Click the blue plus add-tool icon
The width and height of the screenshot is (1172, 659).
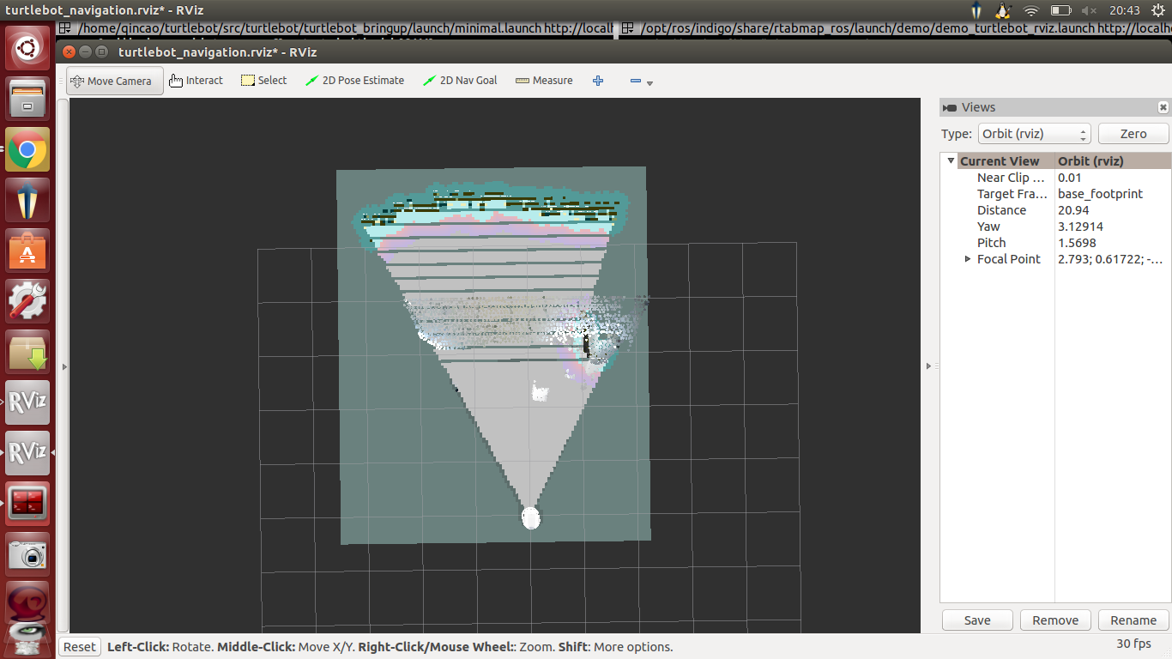(598, 81)
